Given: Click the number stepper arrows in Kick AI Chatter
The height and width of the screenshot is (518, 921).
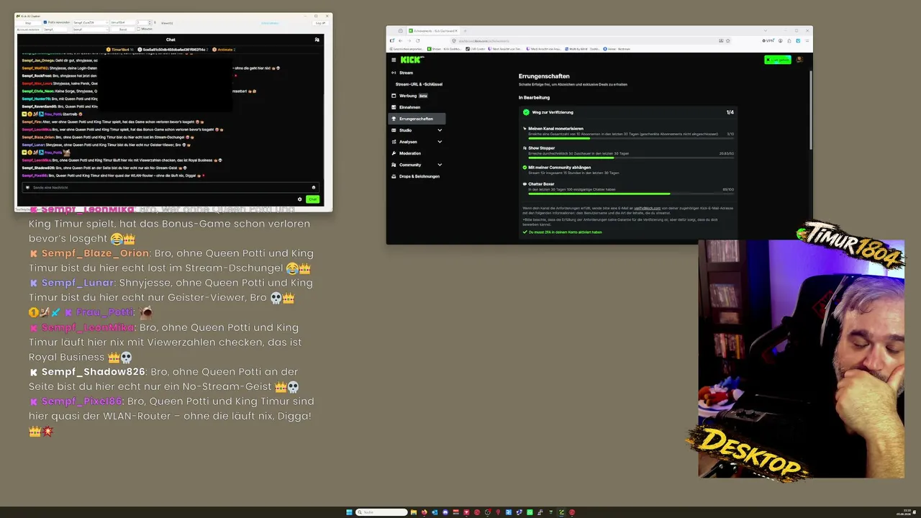Looking at the screenshot, I should click(149, 23).
